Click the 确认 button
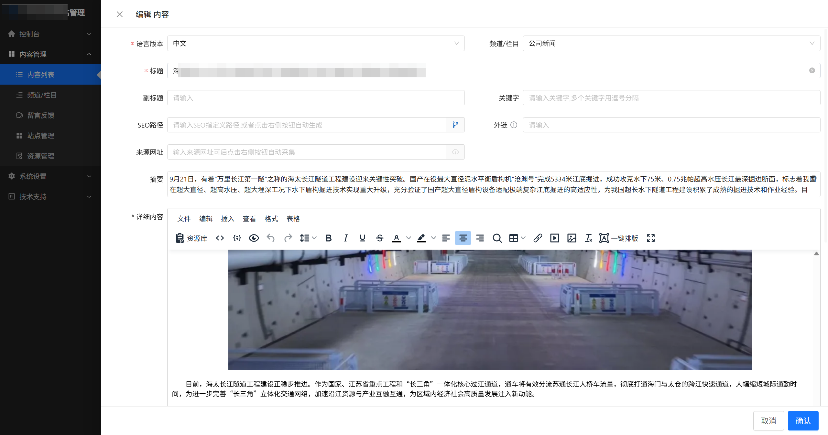Image resolution: width=828 pixels, height=435 pixels. (803, 421)
